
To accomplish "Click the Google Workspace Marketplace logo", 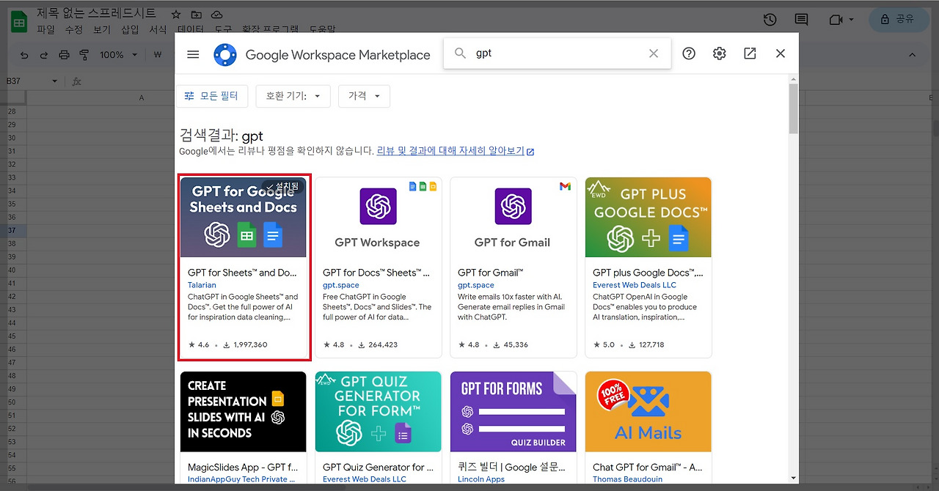I will tap(225, 55).
